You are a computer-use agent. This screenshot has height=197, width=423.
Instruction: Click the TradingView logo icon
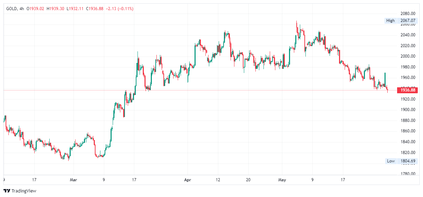pyautogui.click(x=7, y=191)
